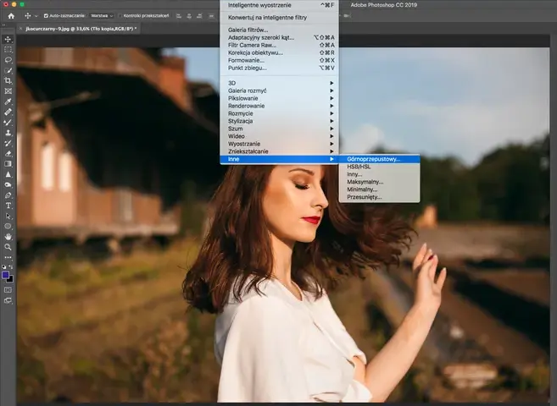557x406 pixels.
Task: Close the jkocurczarny-9.jpg document tab
Action: click(20, 29)
